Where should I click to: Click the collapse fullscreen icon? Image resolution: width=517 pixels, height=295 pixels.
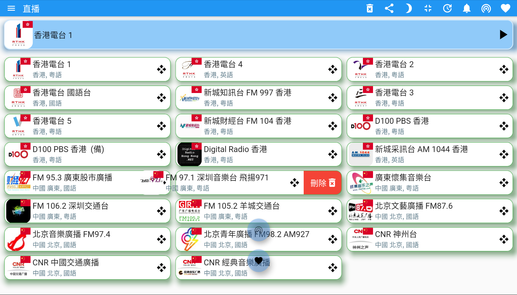point(428,8)
